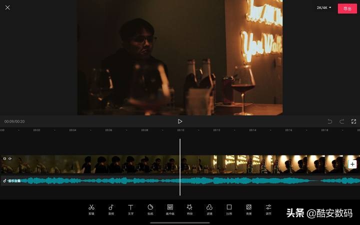
Task: Redo the last undone edit
Action: click(x=341, y=121)
